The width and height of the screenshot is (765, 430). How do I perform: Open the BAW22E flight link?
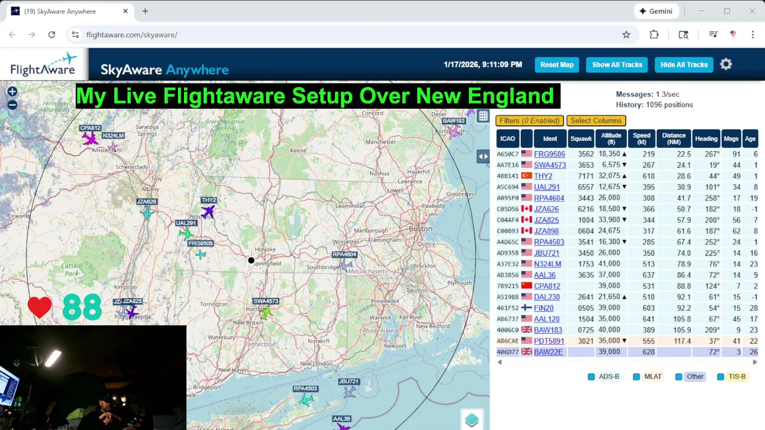548,352
